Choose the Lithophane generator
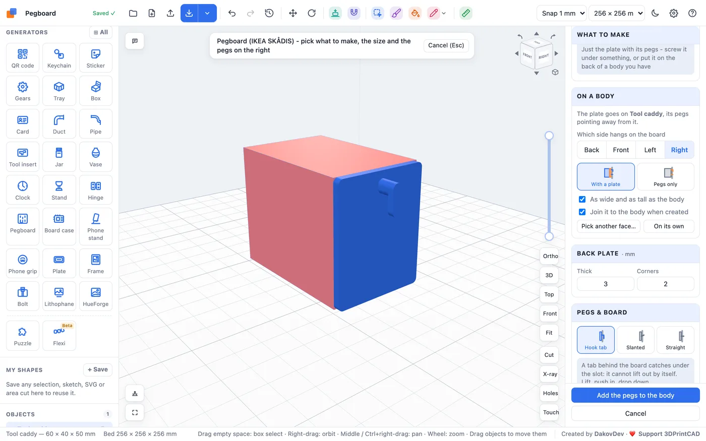This screenshot has height=441, width=706. (x=59, y=296)
